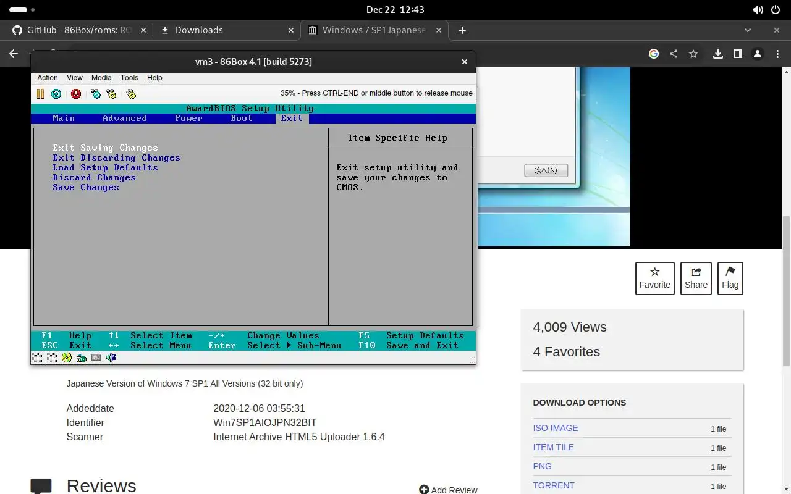Close the 86Box vm3 window
Screen dimensions: 791x494
pyautogui.click(x=465, y=62)
